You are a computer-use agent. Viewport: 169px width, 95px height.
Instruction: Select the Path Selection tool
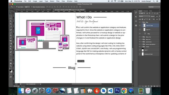tap(11, 58)
